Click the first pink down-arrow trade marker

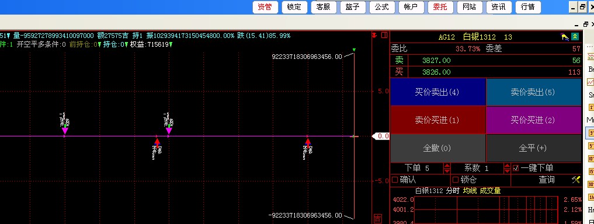click(x=65, y=131)
